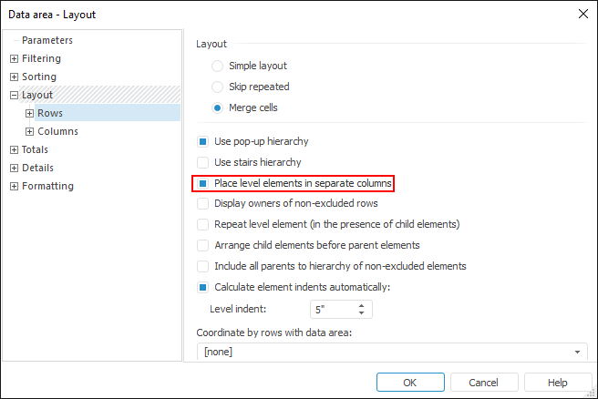Screen dimensions: 598x399
Task: Expand the Sorting tree node
Action: point(14,77)
